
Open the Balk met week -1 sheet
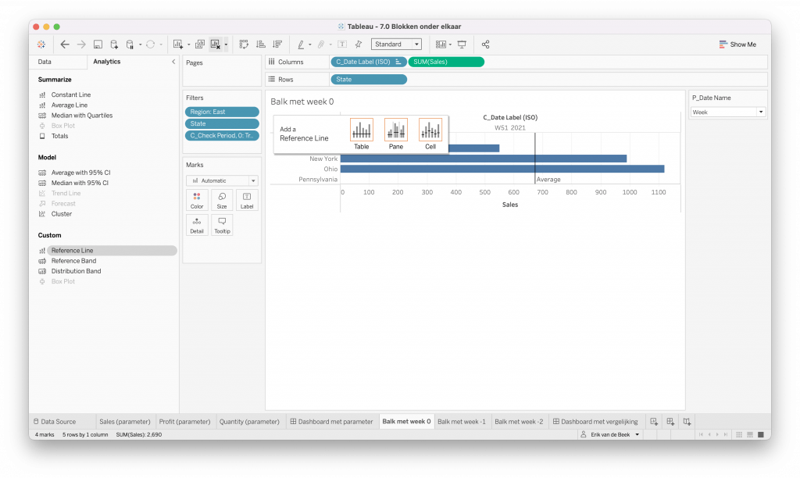(462, 422)
